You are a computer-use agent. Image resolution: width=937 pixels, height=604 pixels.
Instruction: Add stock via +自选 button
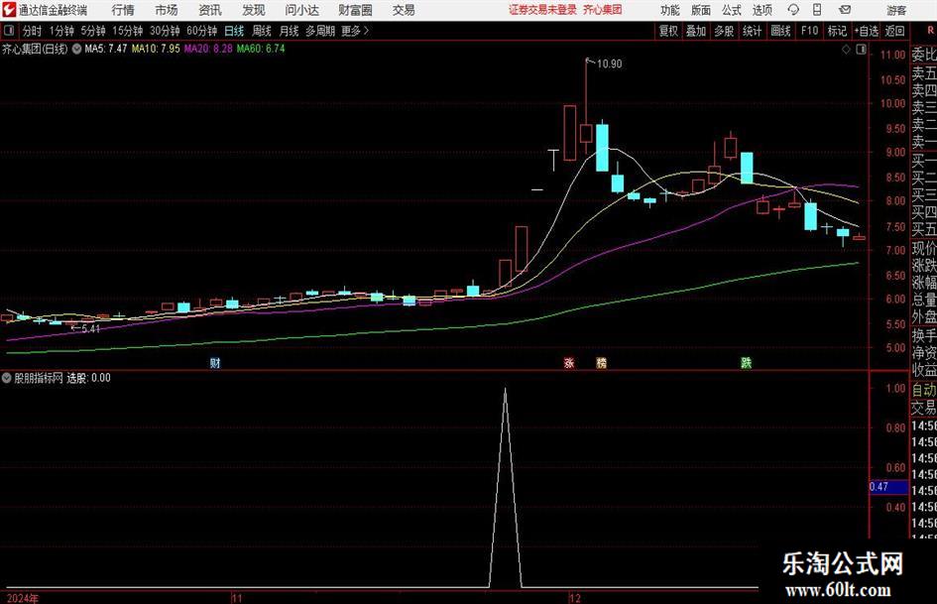click(867, 31)
